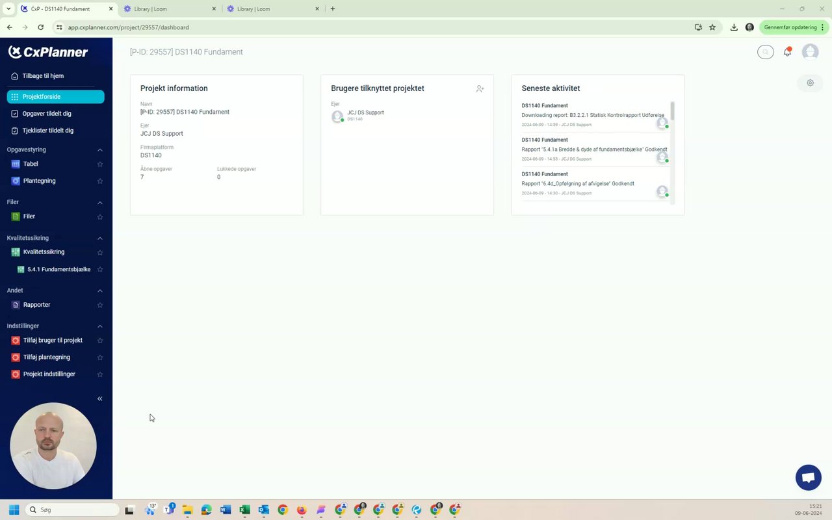
Task: Collapse the Kvalitetssikring section chevron
Action: [100, 238]
